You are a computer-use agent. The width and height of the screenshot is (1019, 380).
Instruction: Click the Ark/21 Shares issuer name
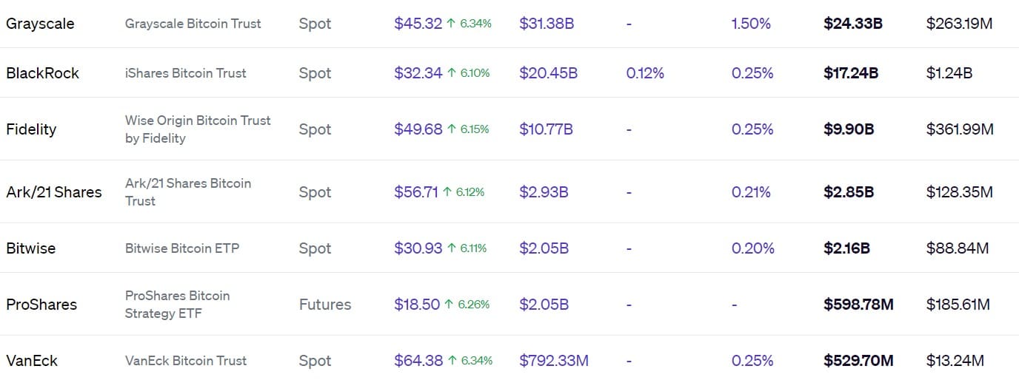point(54,192)
